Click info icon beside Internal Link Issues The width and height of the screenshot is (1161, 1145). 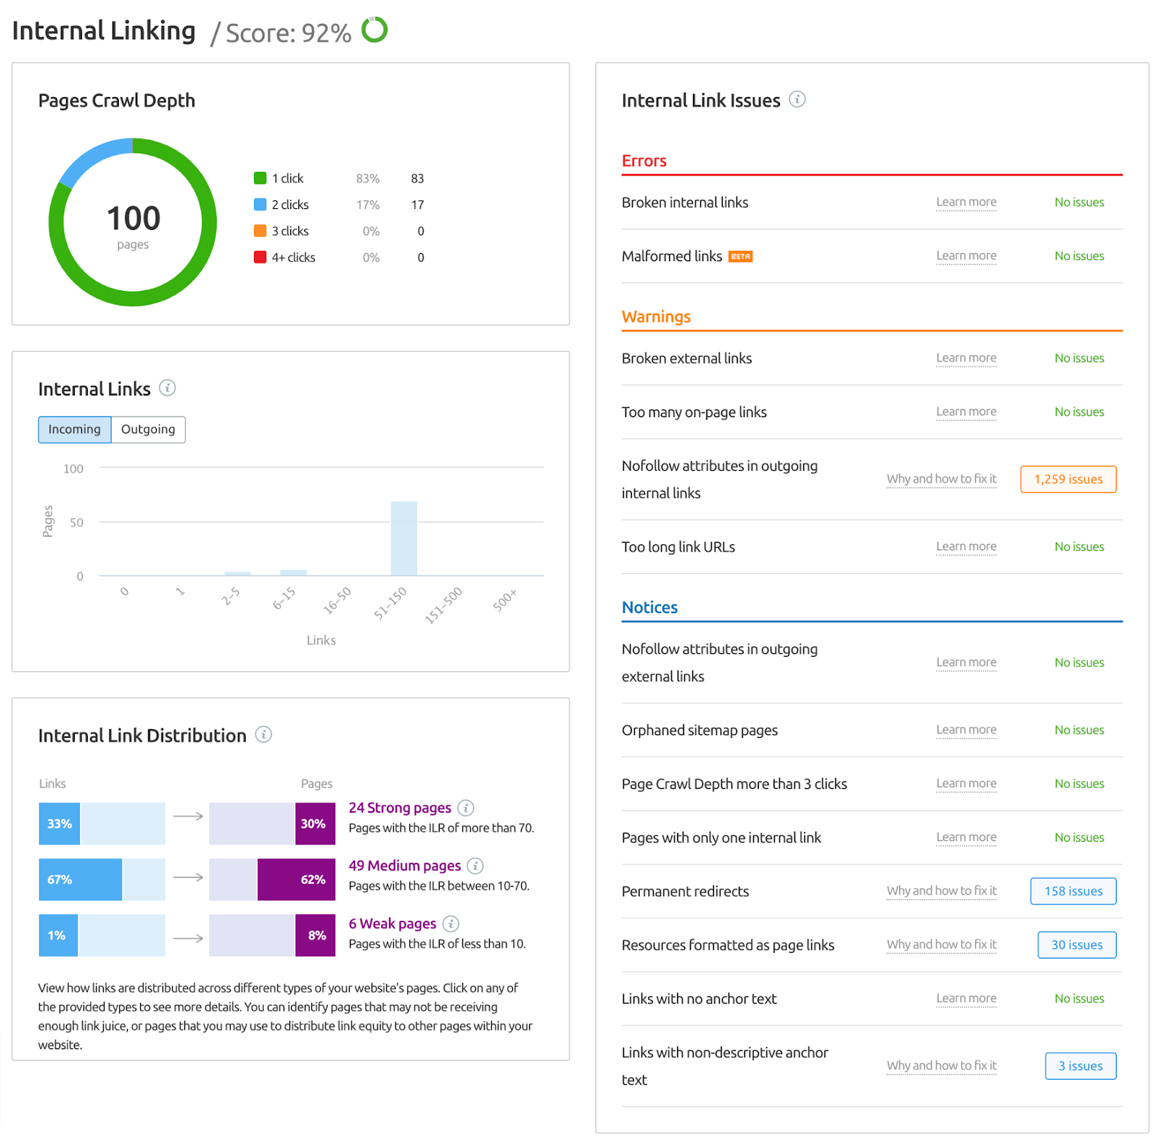(x=797, y=99)
